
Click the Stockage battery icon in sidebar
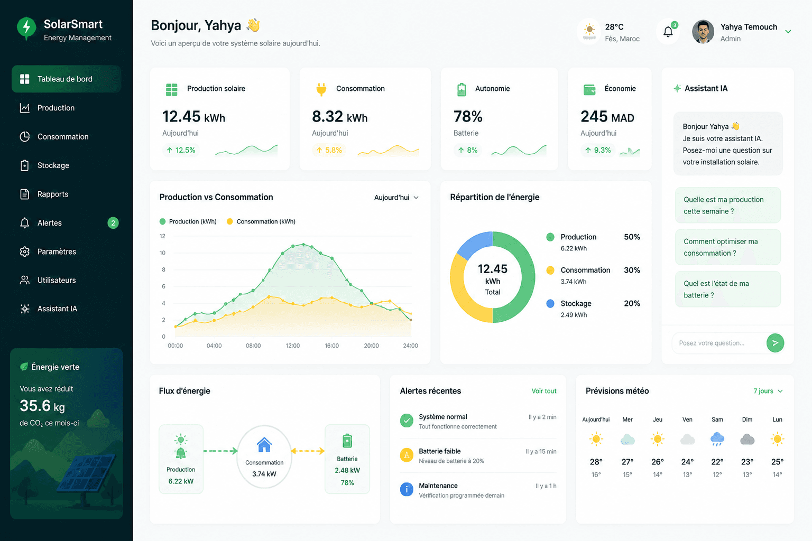tap(24, 165)
